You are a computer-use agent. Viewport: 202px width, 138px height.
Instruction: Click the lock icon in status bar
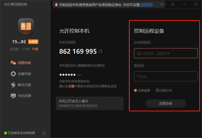44,133
